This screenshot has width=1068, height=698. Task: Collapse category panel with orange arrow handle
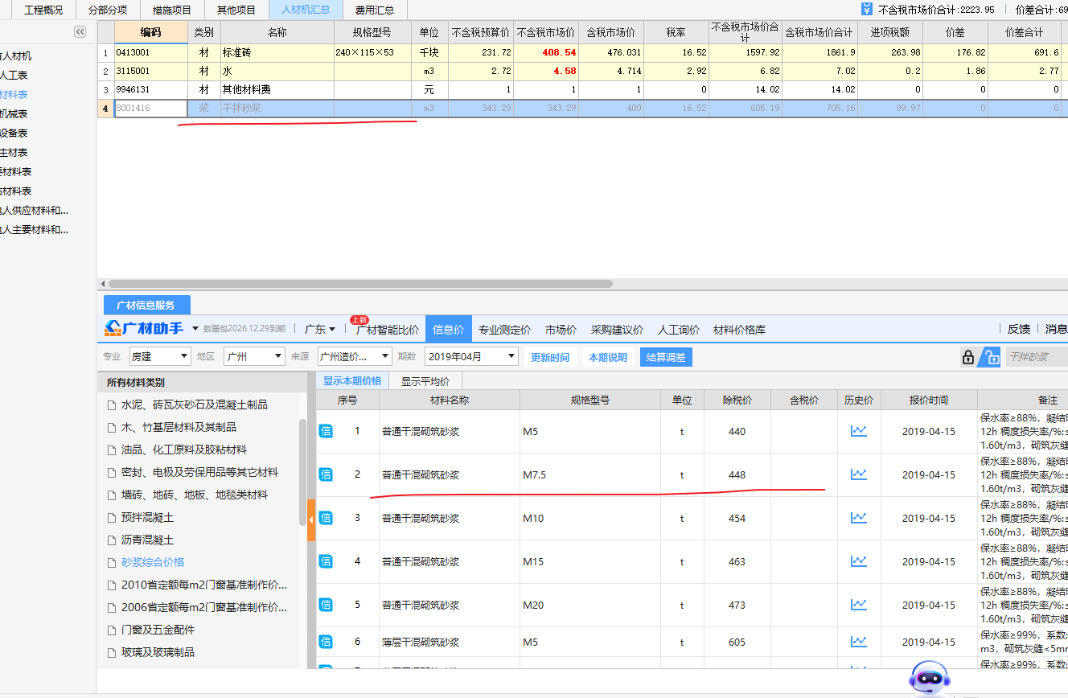pyautogui.click(x=311, y=519)
